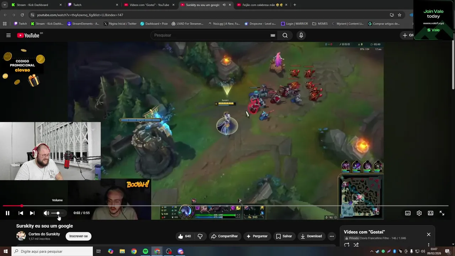
Task: Like the video with thumbs up
Action: pos(185,236)
